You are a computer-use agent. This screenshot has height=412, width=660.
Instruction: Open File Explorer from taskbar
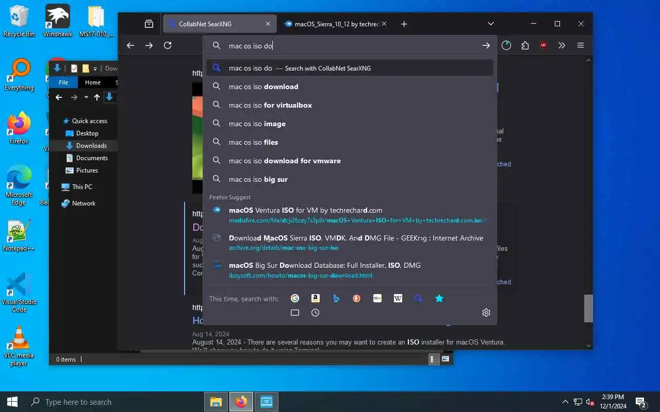(x=216, y=402)
